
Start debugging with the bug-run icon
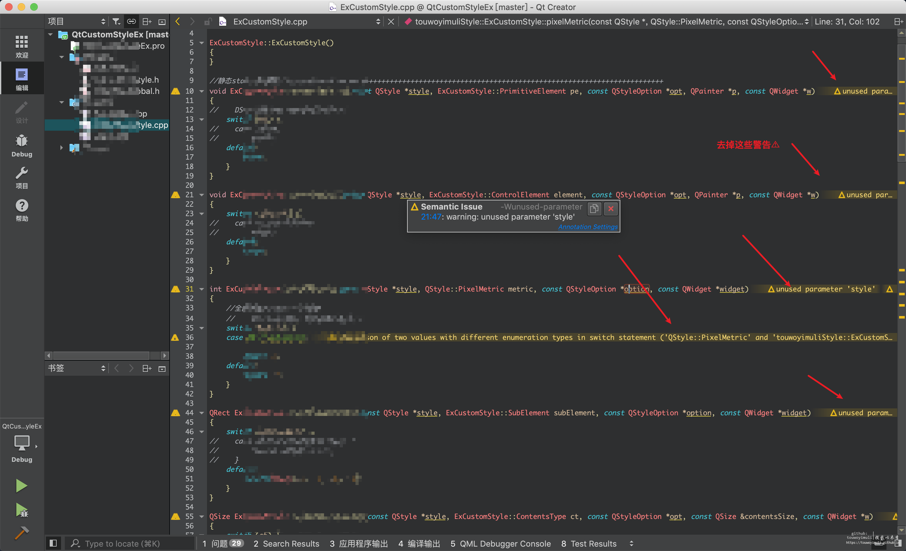(21, 510)
